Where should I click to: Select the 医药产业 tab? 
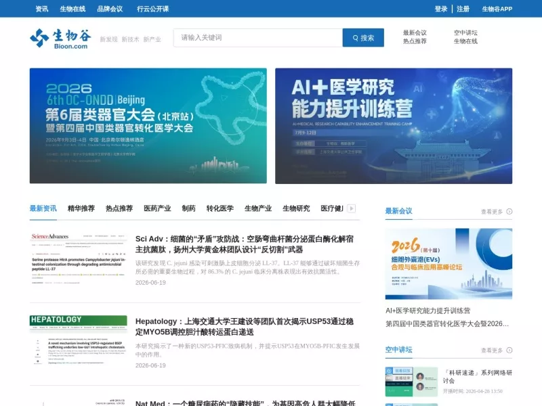coord(157,208)
